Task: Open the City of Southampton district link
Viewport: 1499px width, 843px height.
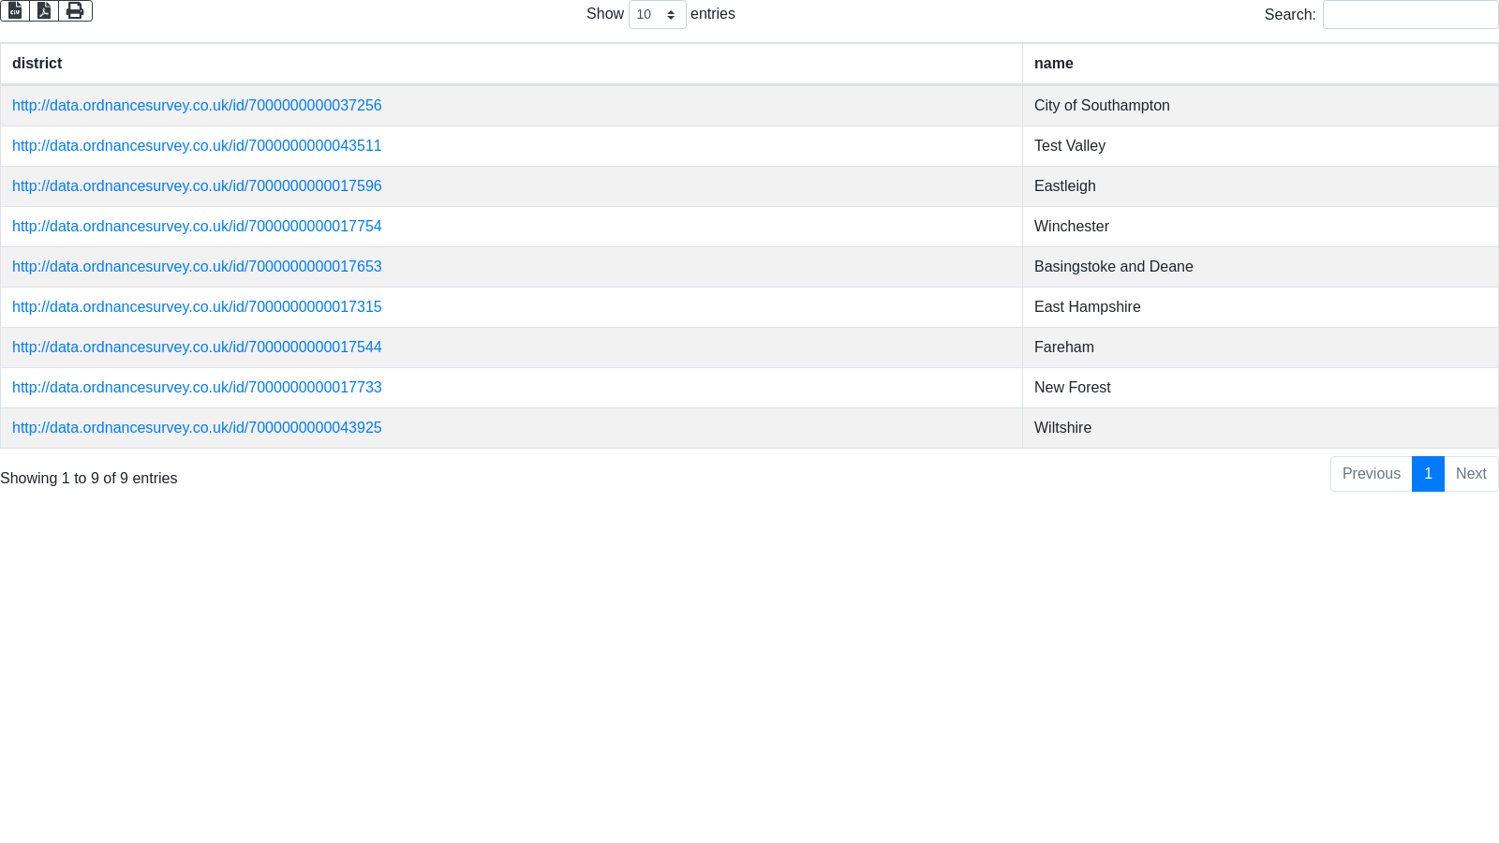Action: 197,106
